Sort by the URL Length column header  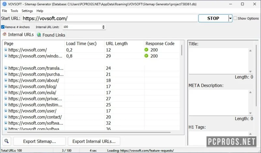(x=124, y=44)
